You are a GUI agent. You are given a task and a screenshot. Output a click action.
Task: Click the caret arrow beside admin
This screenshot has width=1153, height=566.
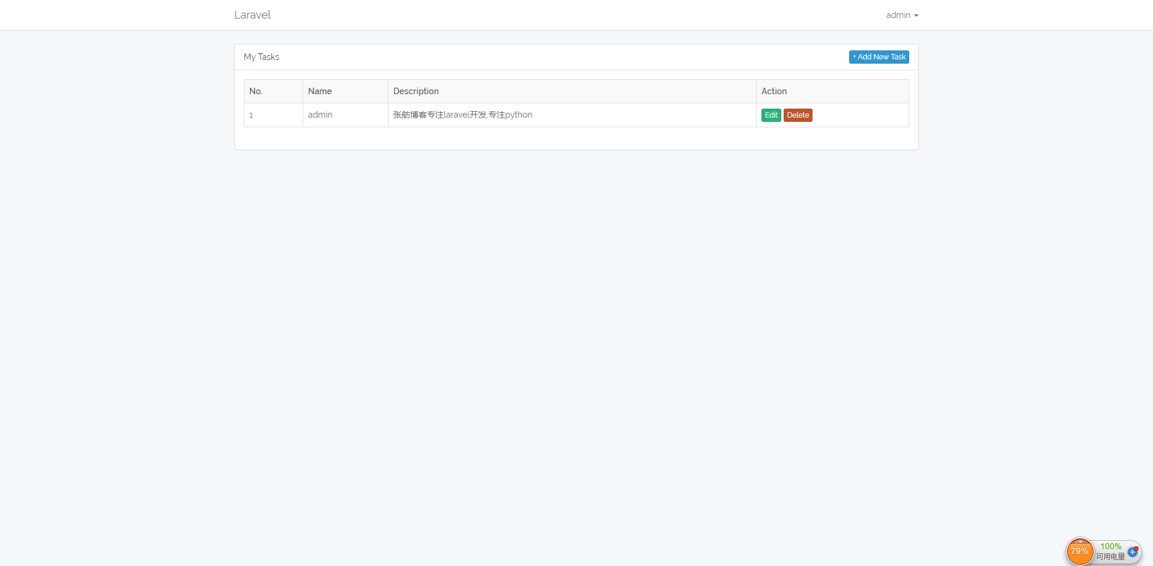coord(916,16)
